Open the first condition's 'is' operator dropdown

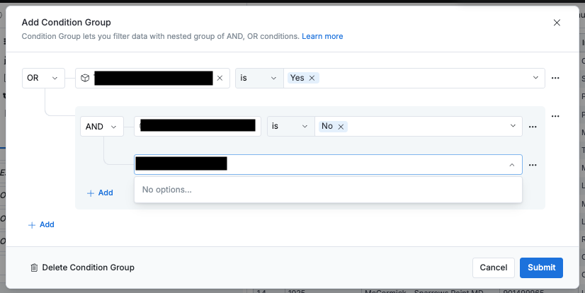tap(258, 78)
